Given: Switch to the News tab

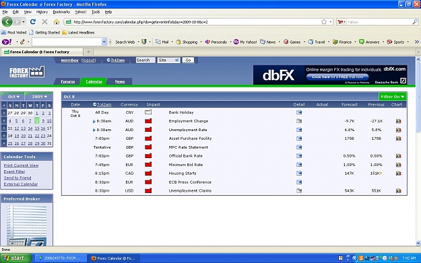Looking at the screenshot, I should (x=120, y=81).
